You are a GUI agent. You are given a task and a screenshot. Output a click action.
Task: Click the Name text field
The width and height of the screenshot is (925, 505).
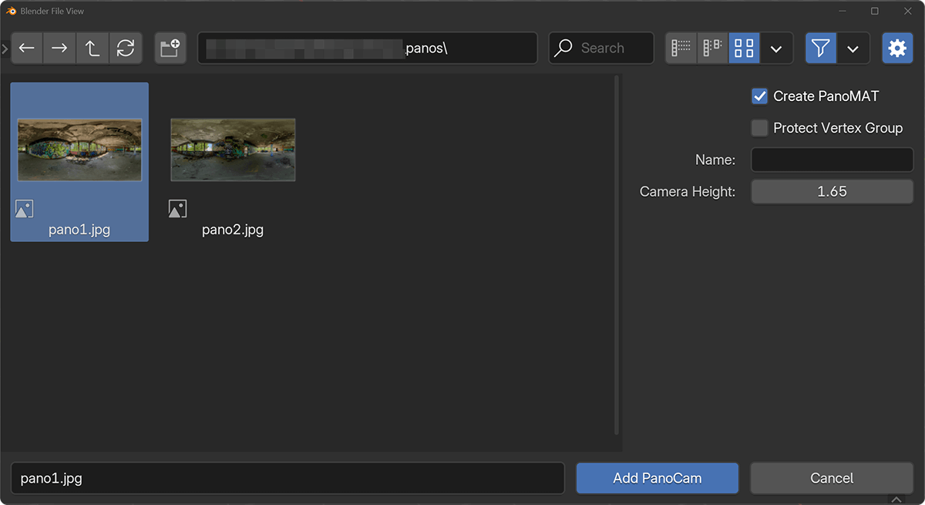coord(832,160)
